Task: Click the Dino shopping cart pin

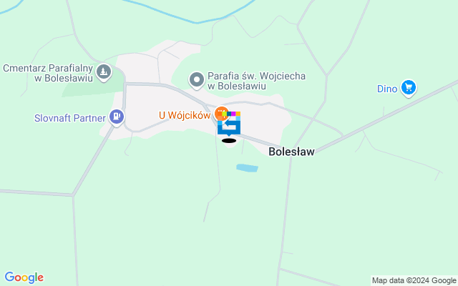Action: 409,88
